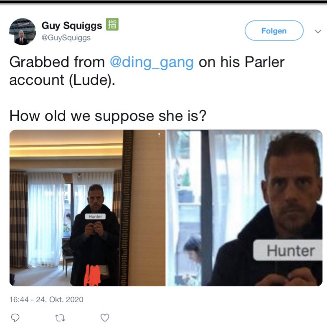The image size is (327, 326).
Task: Expand the tweet options chevron
Action: [318, 31]
